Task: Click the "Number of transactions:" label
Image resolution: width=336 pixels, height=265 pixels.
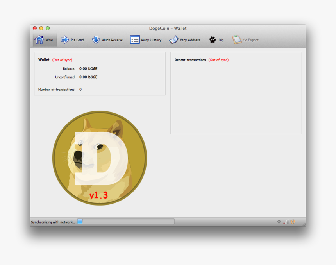Action: [57, 90]
